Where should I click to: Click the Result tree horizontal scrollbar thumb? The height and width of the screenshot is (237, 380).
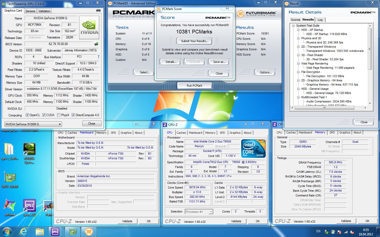click(324, 108)
